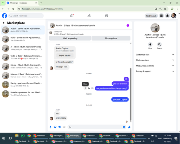Open Windows taskbar search
Viewport: 180px width, 144px height.
tap(10, 138)
